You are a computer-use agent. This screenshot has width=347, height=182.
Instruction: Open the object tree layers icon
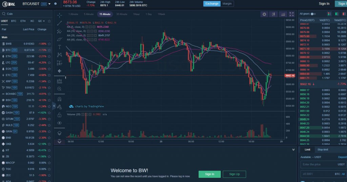[x=59, y=133]
